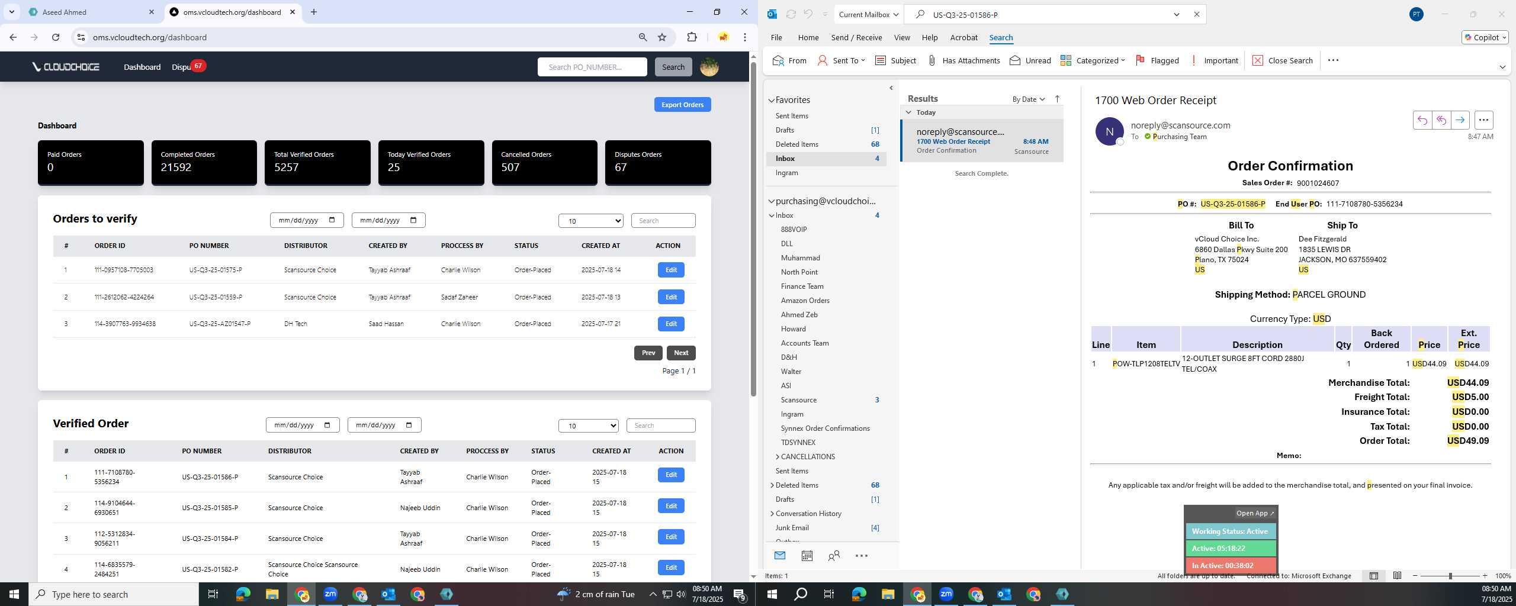This screenshot has height=606, width=1516.
Task: Click Search button beside PO_NUMBER field
Action: (673, 67)
